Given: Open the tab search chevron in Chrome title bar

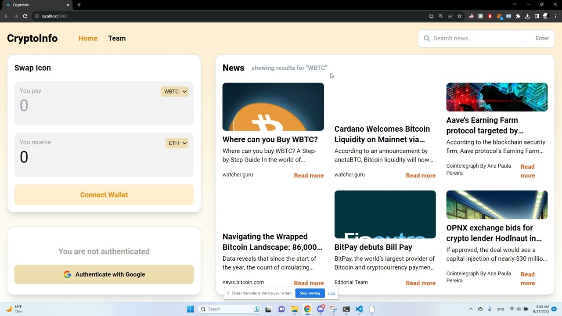Looking at the screenshot, I should click(515, 4).
